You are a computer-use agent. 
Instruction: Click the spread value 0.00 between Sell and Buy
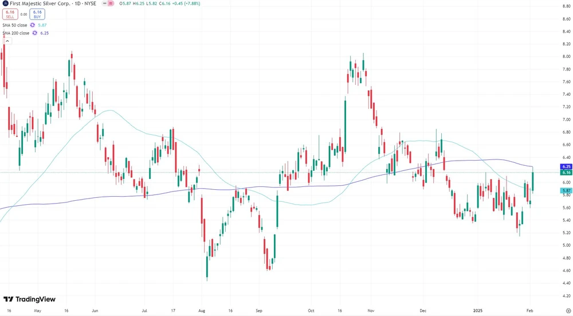23,14
